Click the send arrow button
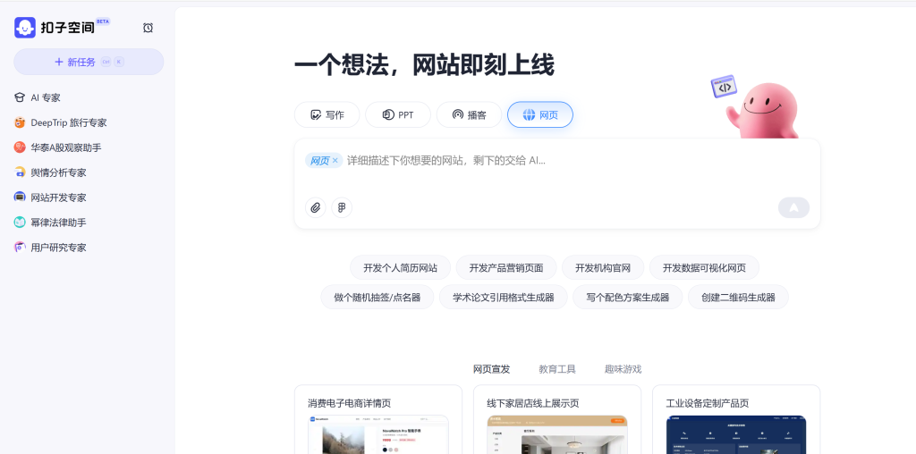This screenshot has height=454, width=916. point(794,207)
